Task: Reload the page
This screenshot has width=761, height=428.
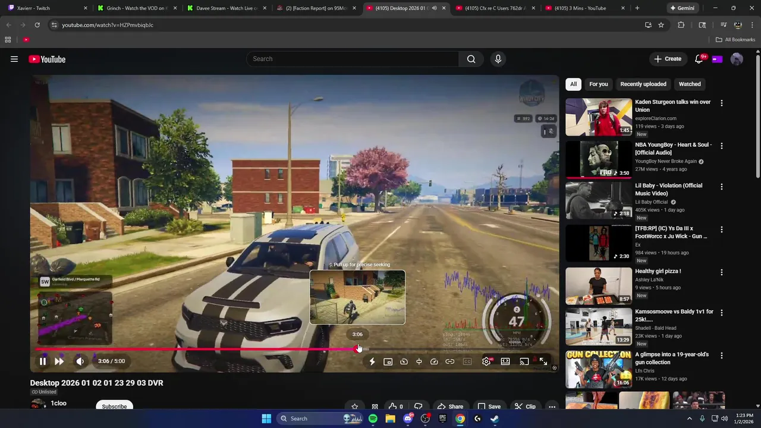Action: [x=37, y=25]
